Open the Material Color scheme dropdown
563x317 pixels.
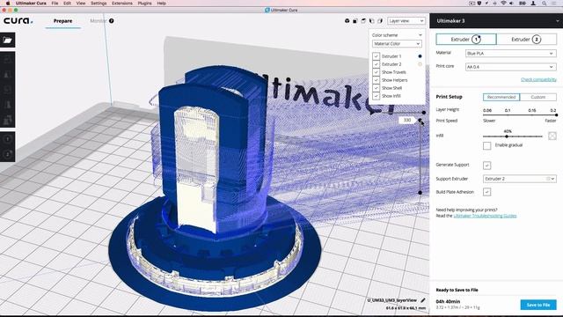[397, 43]
